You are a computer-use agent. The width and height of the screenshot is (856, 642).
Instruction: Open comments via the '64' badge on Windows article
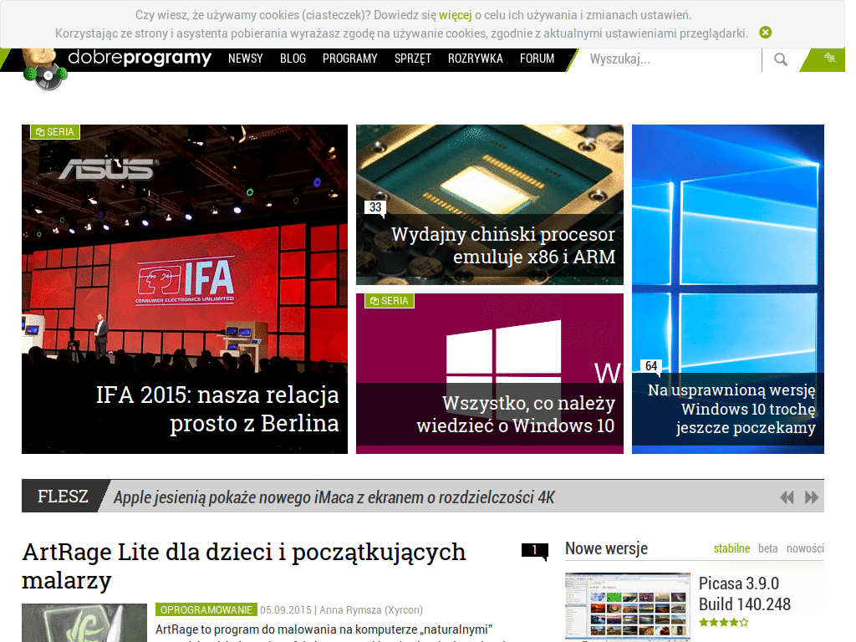point(650,367)
